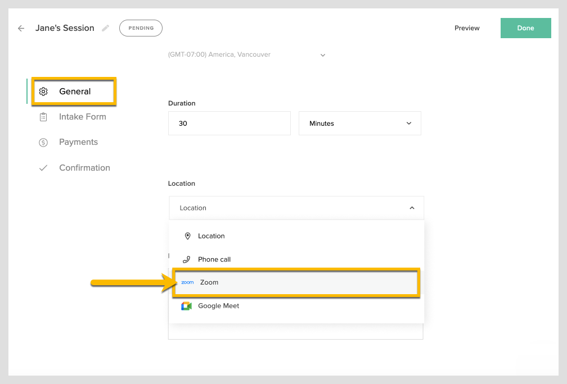Image resolution: width=567 pixels, height=384 pixels.
Task: Collapse the Location dropdown
Action: [412, 208]
